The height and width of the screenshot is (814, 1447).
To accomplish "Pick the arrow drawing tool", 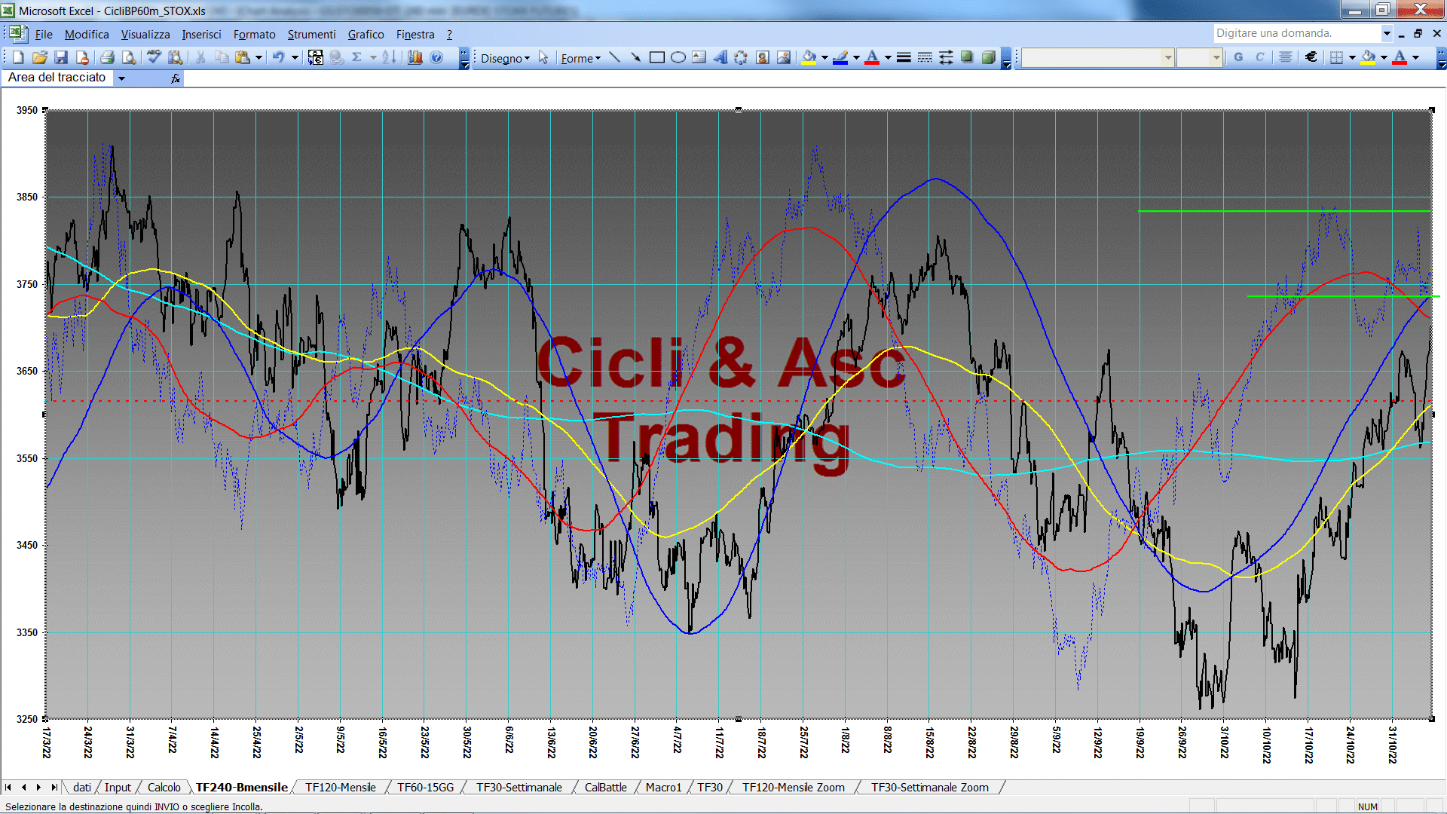I will [x=635, y=57].
